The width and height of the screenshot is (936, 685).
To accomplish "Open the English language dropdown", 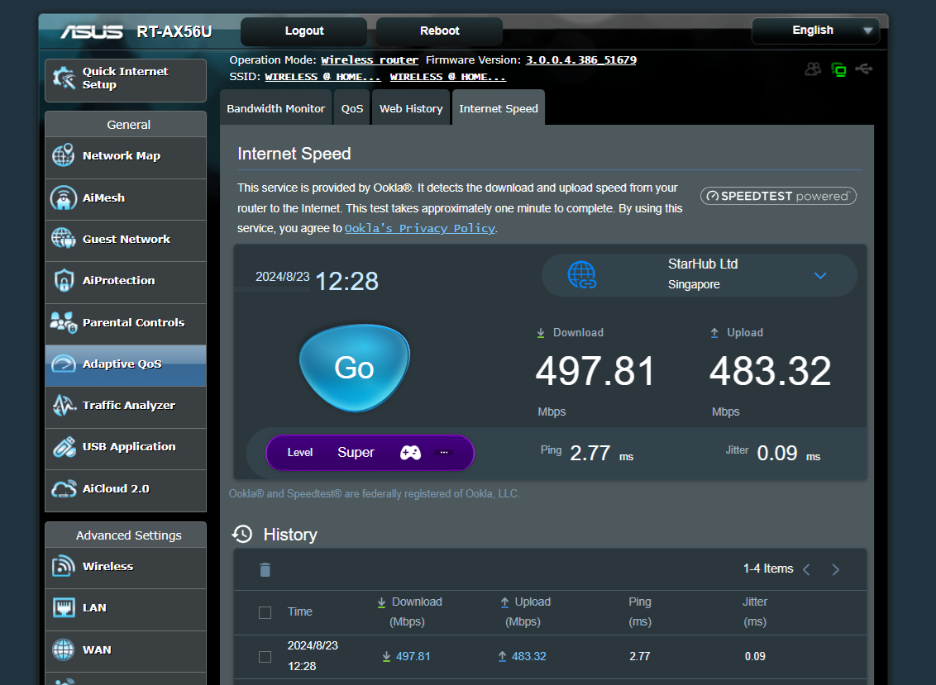I will tap(815, 31).
